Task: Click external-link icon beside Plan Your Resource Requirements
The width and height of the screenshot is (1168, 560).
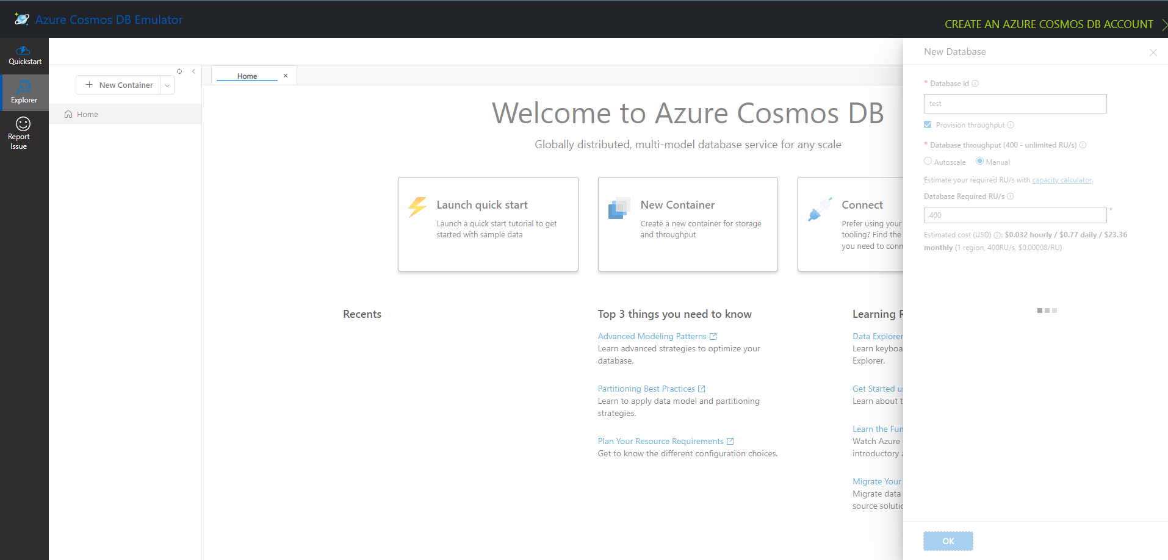Action: [730, 441]
